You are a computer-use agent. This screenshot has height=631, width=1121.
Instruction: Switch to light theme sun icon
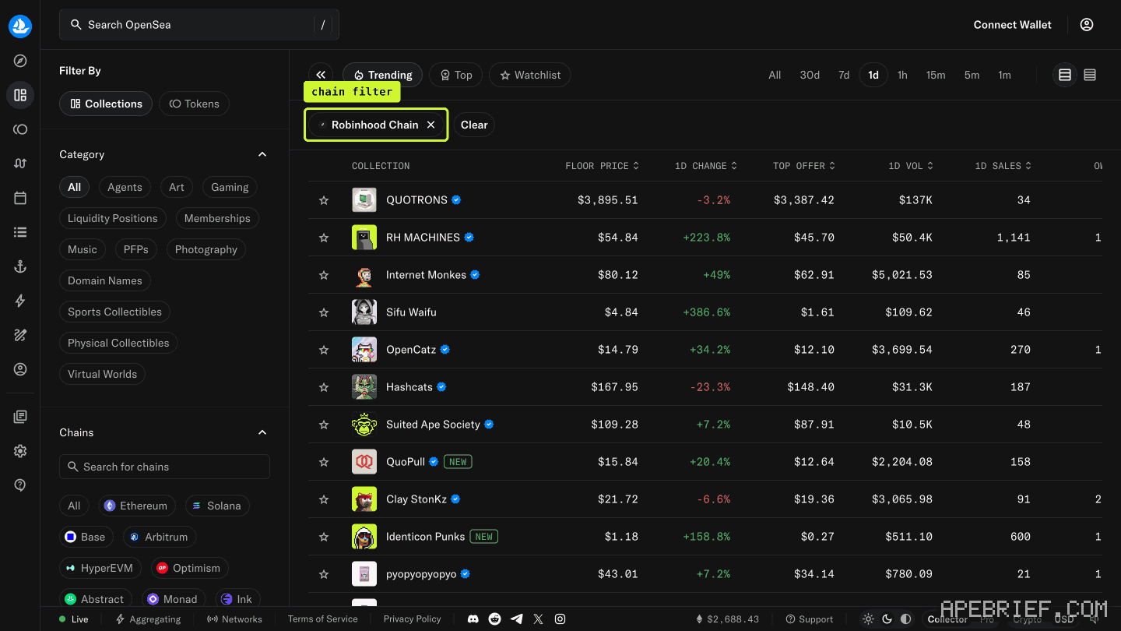868,619
